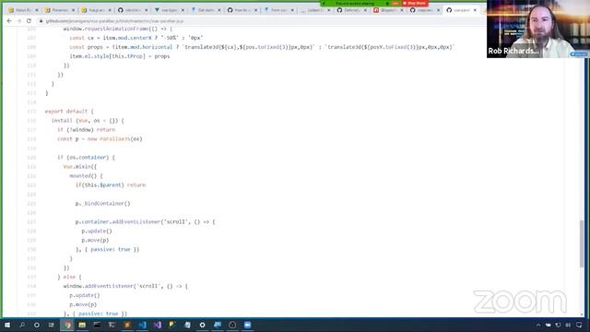Click the 'Vue.mixin({' code line
590x332 pixels.
coord(80,166)
